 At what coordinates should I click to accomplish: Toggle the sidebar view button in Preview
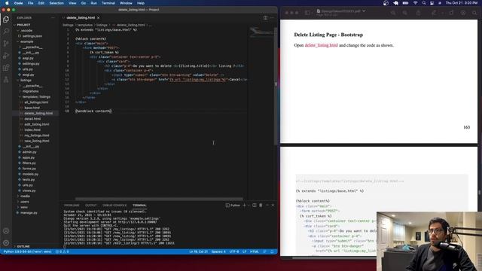point(307,13)
